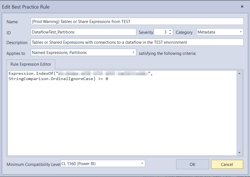Confirm changes with the OK button
Image resolution: width=250 pixels, height=177 pixels.
click(x=192, y=164)
